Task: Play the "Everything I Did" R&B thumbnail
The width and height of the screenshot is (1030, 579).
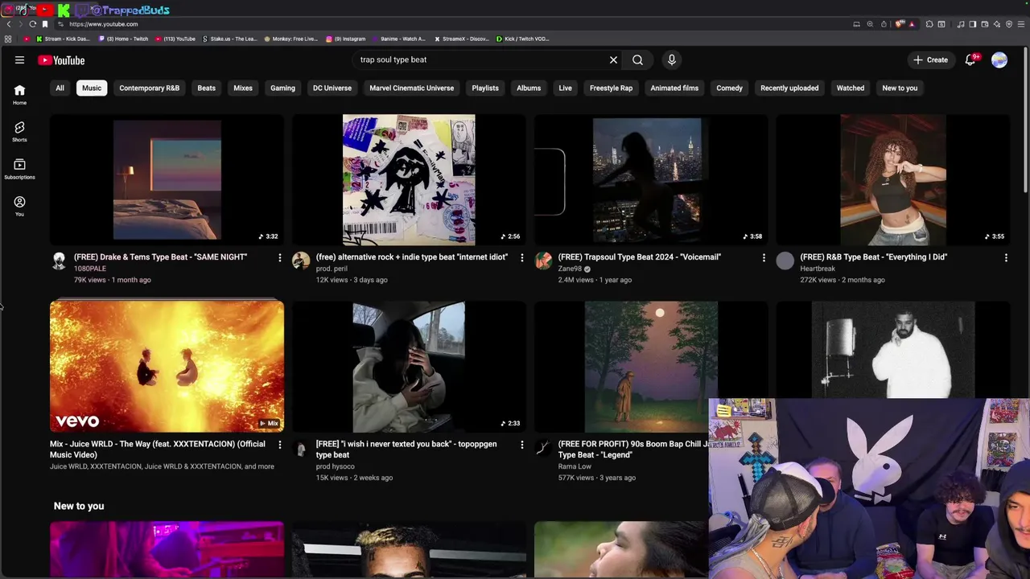Action: point(892,179)
